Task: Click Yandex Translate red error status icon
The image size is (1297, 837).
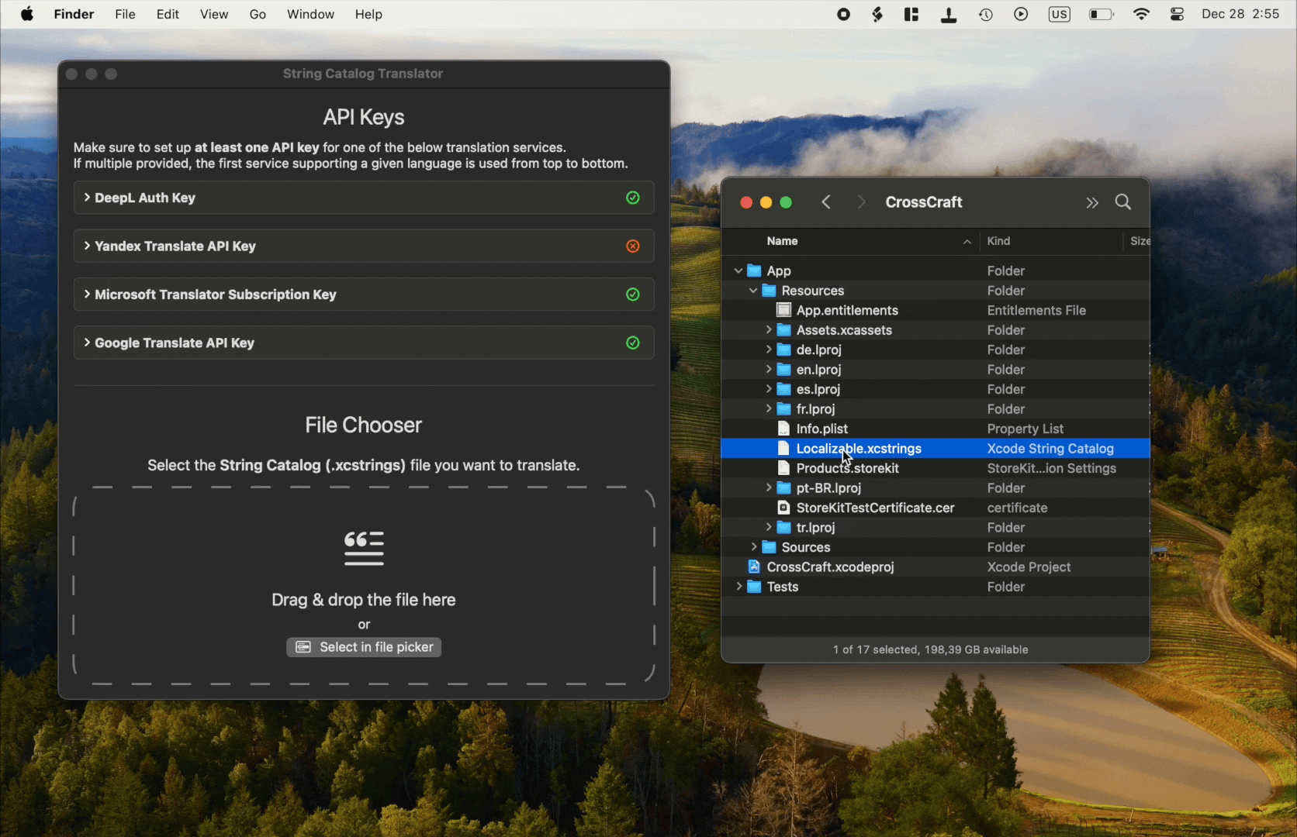Action: [633, 246]
